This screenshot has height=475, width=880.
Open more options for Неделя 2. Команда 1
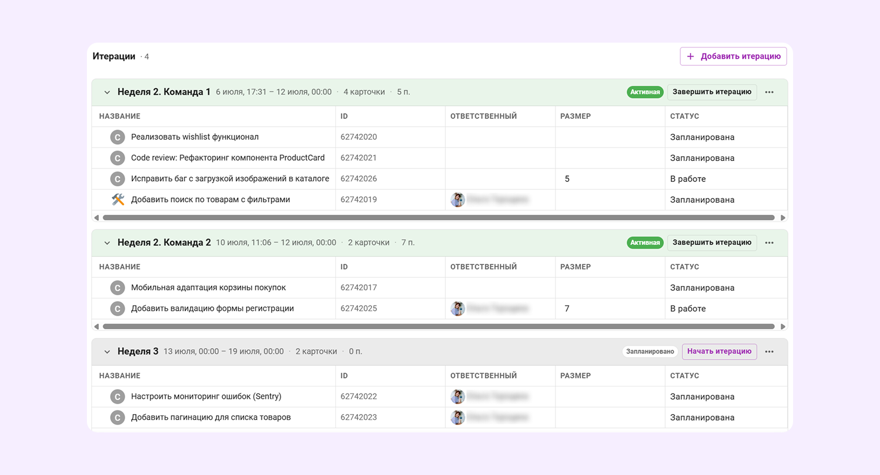[x=769, y=92]
